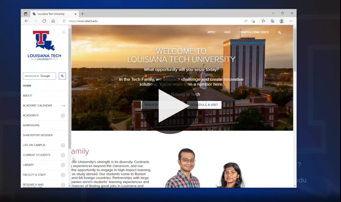
Task: Expand the Life on Campus submenu
Action: click(x=63, y=146)
